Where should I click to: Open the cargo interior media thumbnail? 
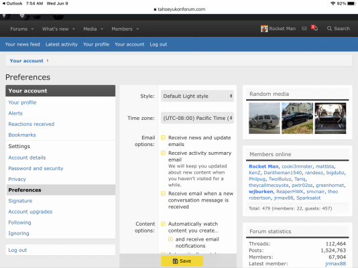pyautogui.click(x=331, y=118)
